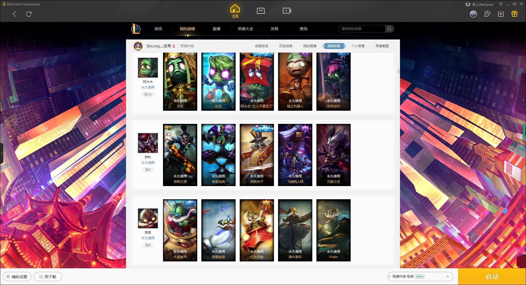Open the 资讯 tab
Image resolution: width=526 pixels, height=285 pixels.
coord(158,29)
